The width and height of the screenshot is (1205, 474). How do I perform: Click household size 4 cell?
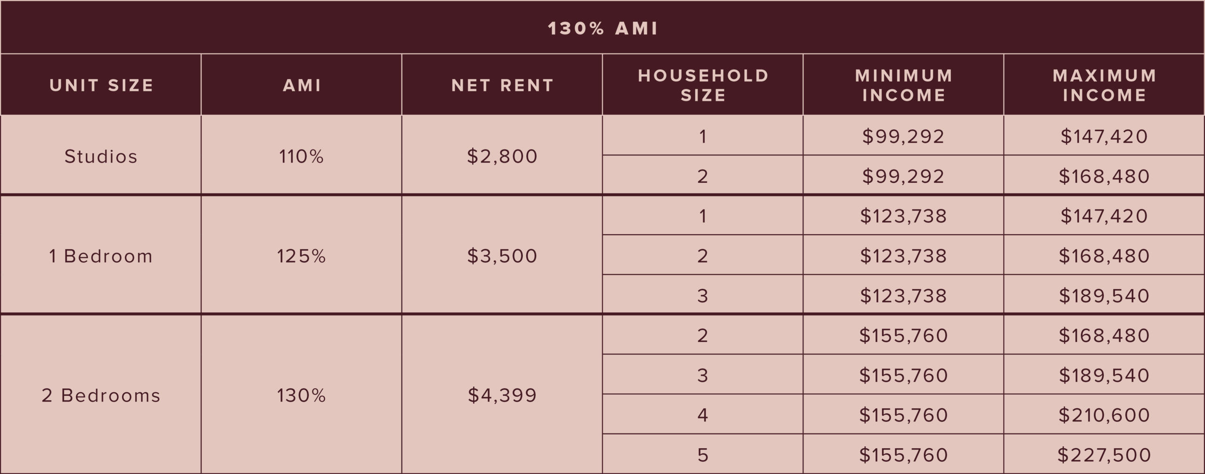coord(703,415)
